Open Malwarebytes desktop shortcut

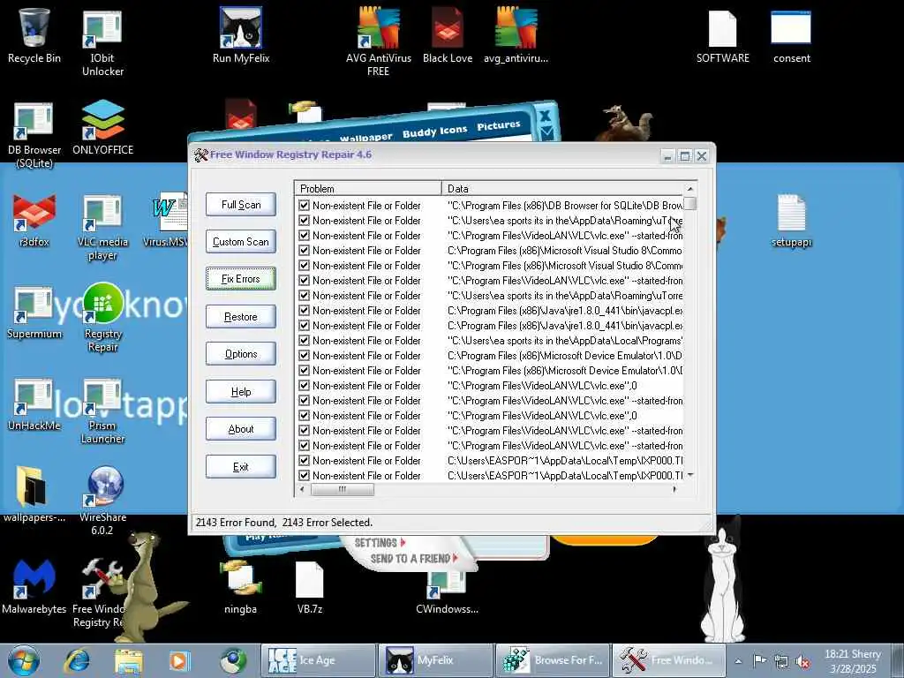[34, 587]
